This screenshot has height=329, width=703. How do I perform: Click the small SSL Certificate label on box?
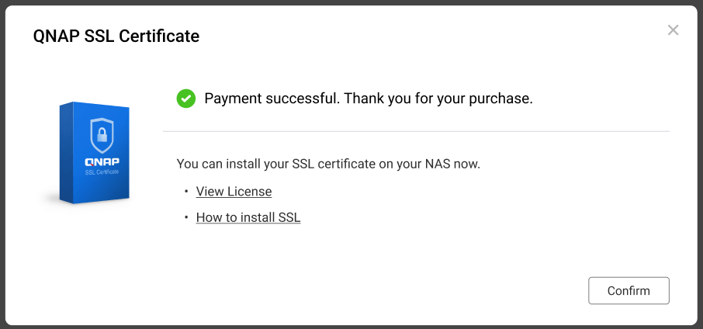pos(102,171)
